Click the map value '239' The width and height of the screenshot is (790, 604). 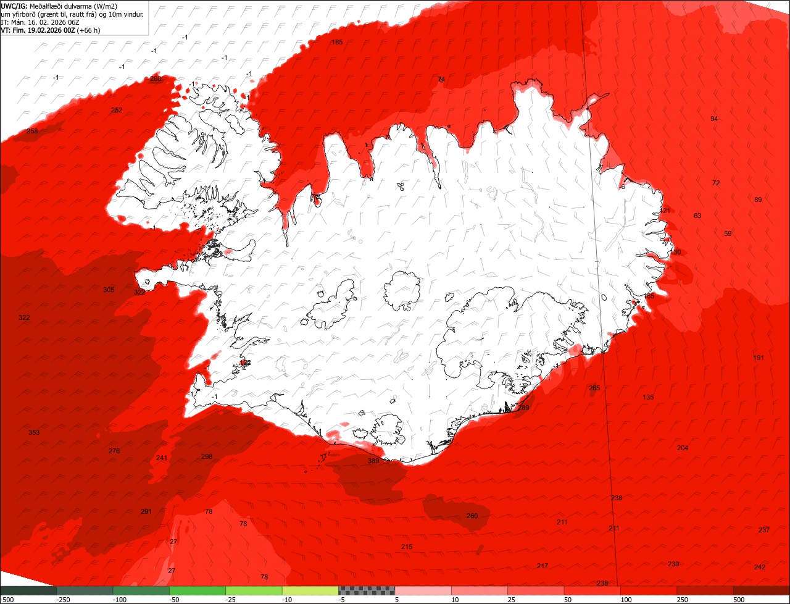(x=673, y=564)
